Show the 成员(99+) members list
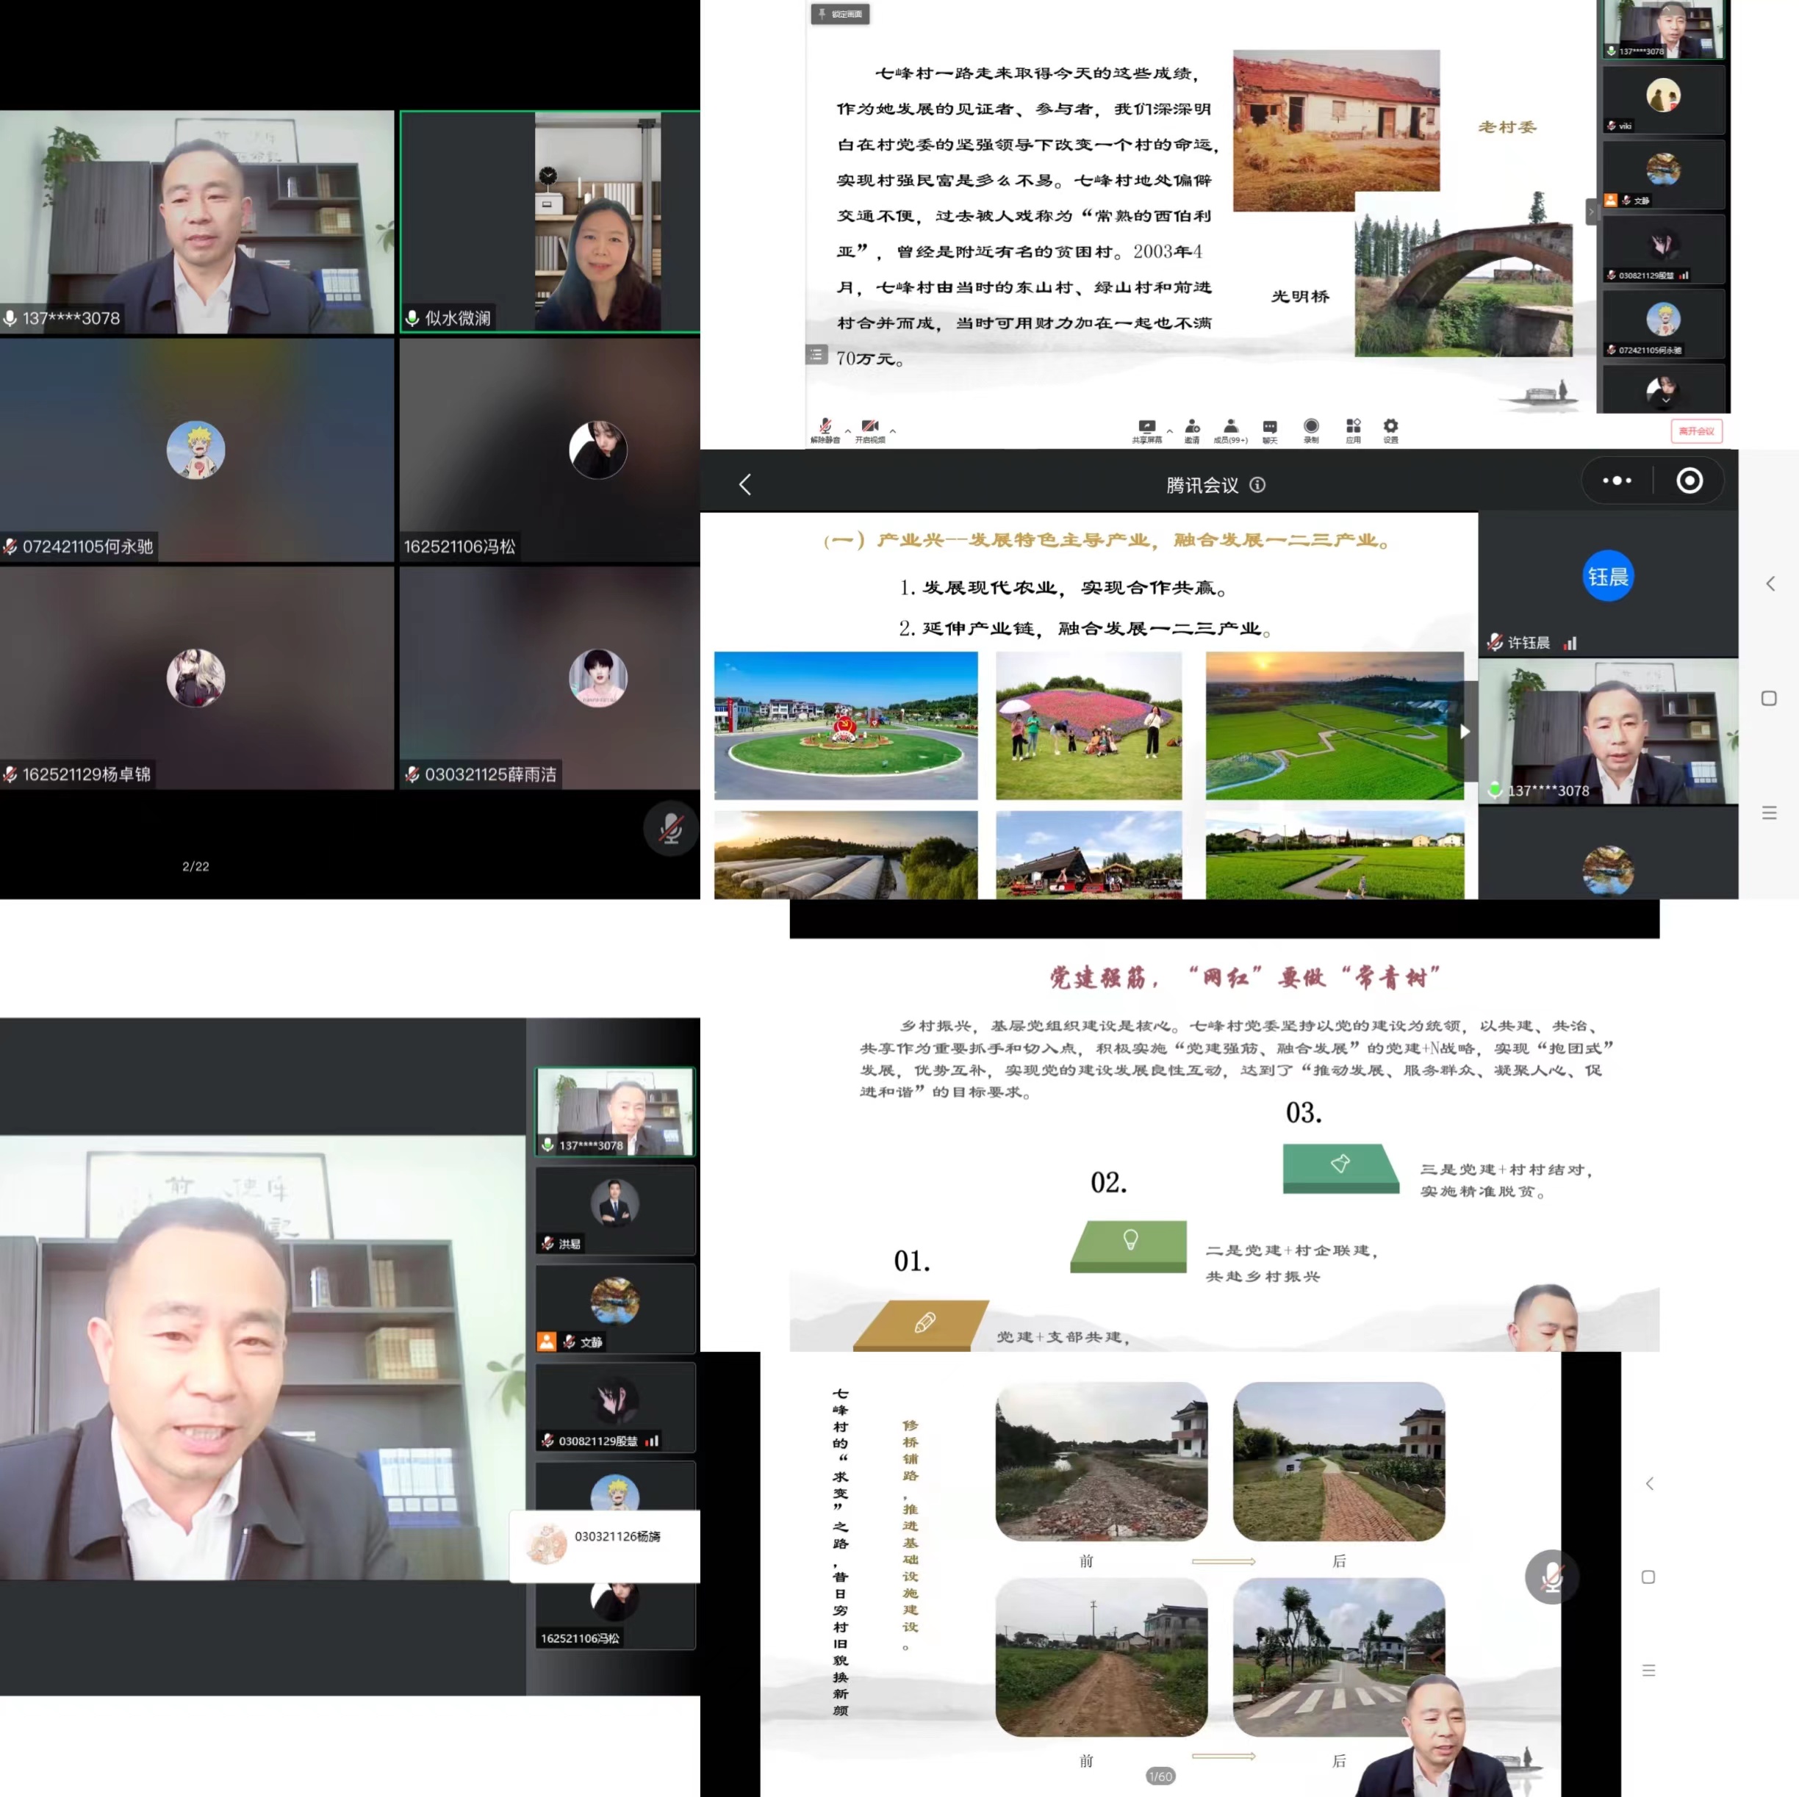 tap(1230, 431)
